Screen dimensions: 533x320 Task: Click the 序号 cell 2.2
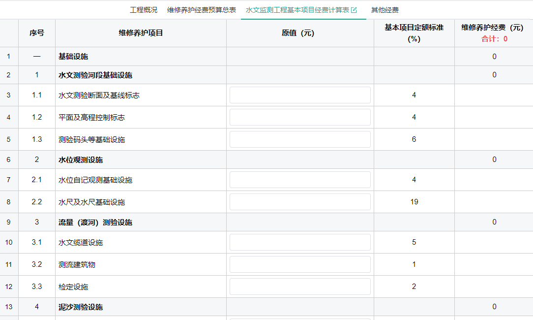37,202
